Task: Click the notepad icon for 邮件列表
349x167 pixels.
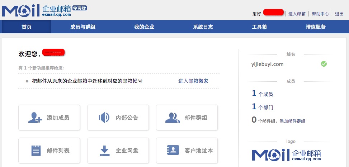Action: point(36,151)
